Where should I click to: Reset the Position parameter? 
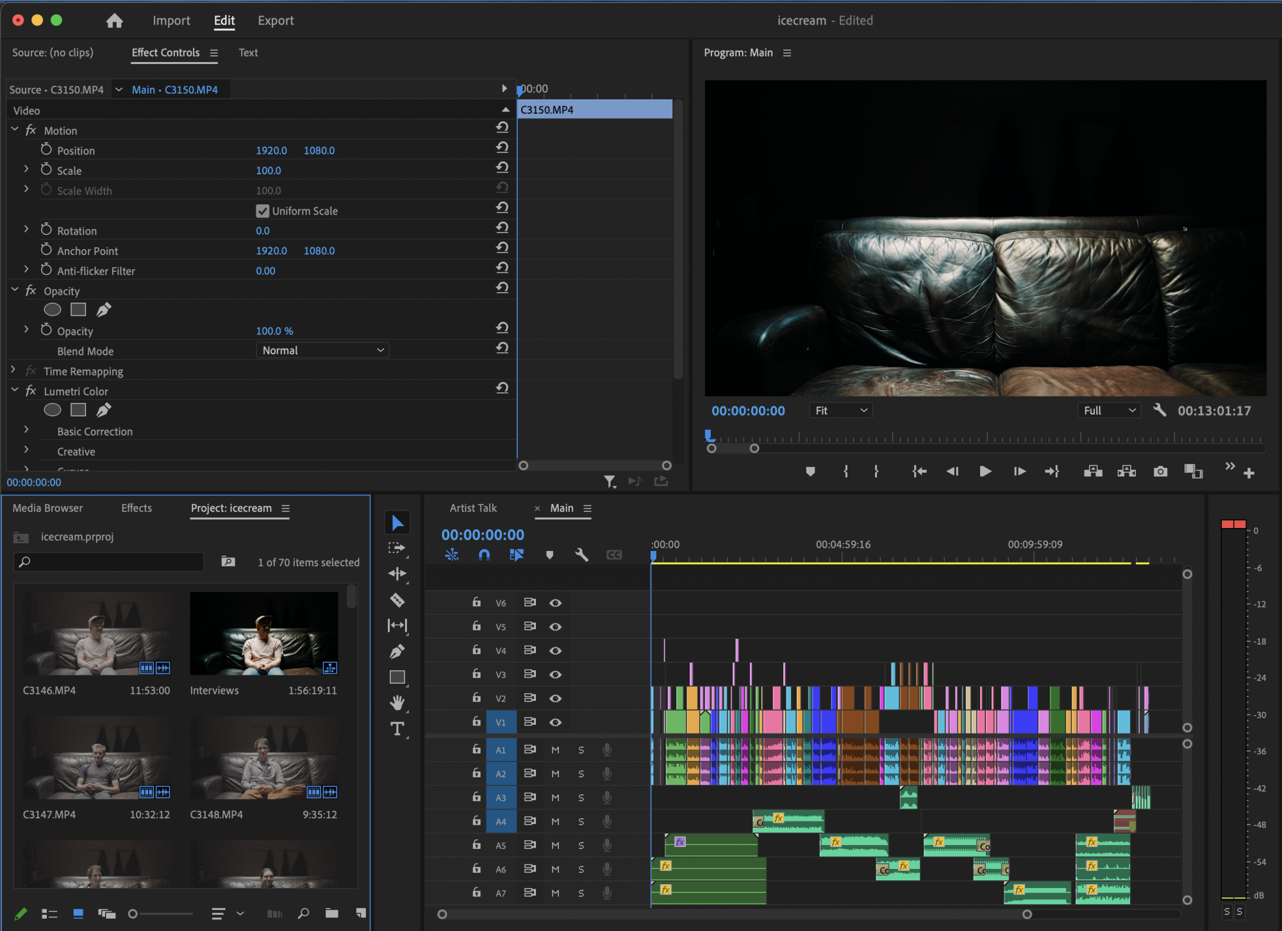click(502, 147)
